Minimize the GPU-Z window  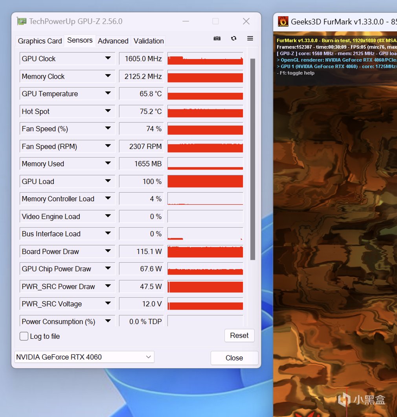186,21
